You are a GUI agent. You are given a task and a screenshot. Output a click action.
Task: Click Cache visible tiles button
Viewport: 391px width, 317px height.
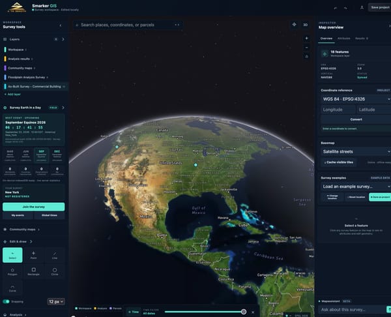pos(339,162)
